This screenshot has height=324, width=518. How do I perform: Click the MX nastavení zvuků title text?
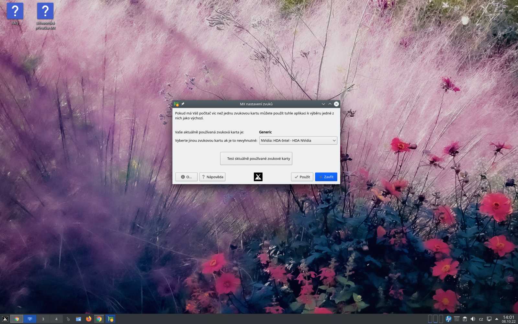256,104
